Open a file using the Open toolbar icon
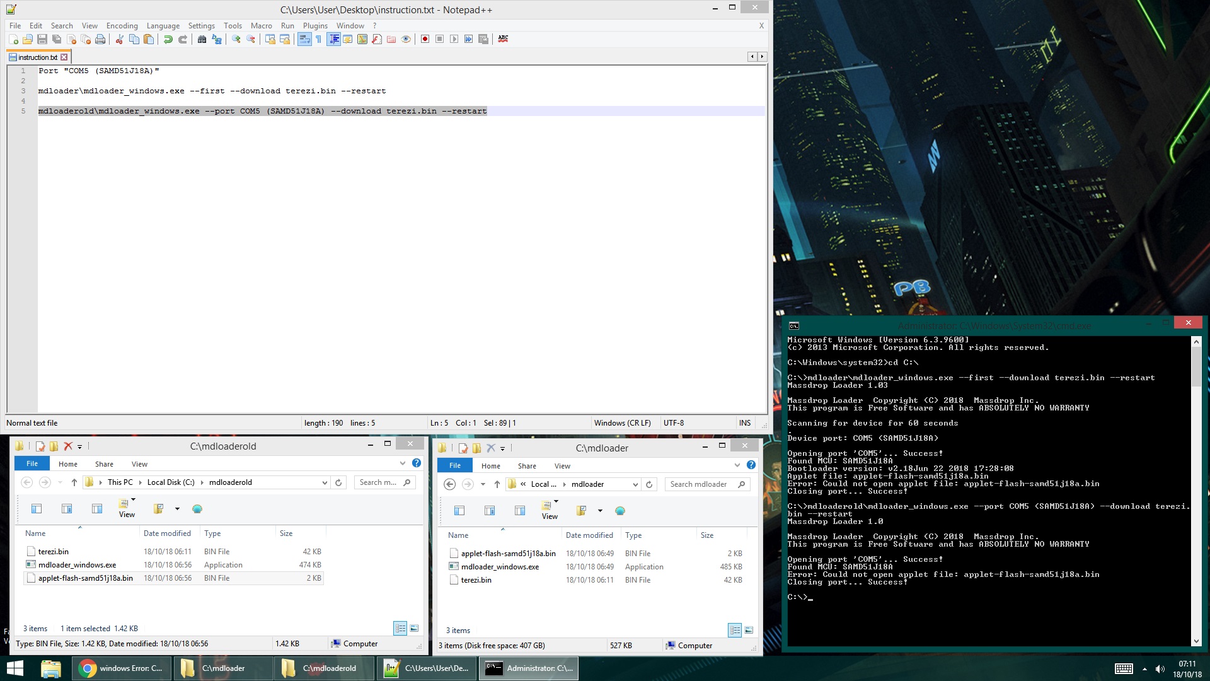The height and width of the screenshot is (681, 1210). (x=28, y=39)
